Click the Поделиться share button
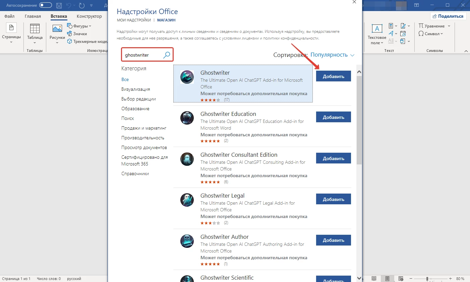The width and height of the screenshot is (470, 282). [448, 16]
